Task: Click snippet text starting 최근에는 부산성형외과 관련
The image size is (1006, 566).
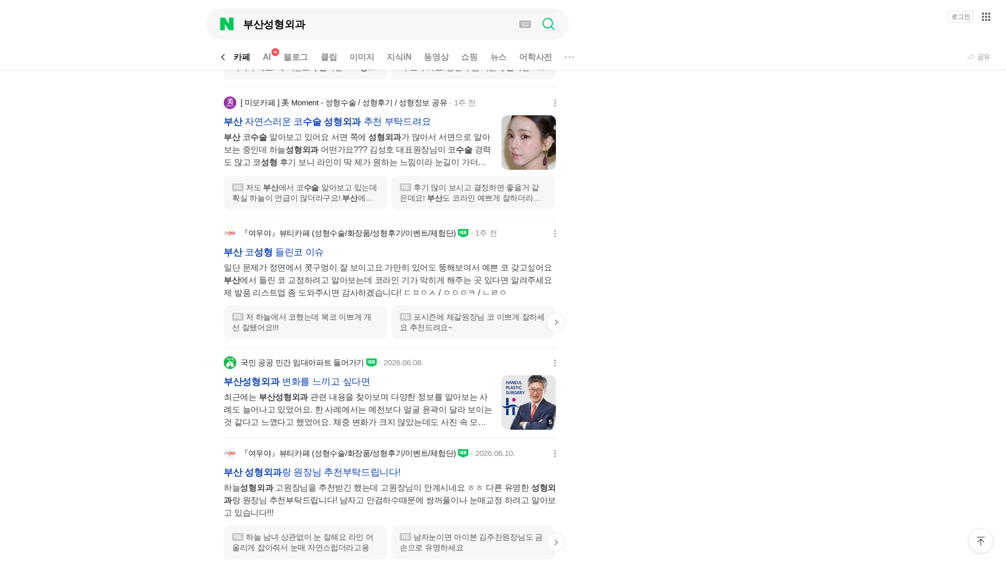Action: 358,410
